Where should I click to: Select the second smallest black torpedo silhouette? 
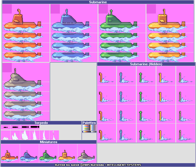(15, 127)
